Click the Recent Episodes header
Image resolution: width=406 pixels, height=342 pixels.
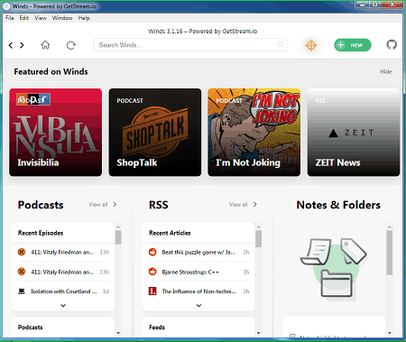41,233
